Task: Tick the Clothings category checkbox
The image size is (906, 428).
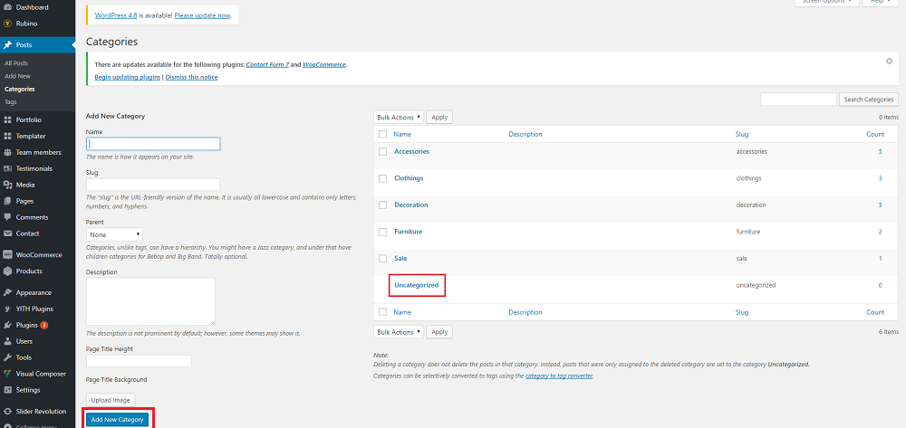Action: (x=382, y=178)
